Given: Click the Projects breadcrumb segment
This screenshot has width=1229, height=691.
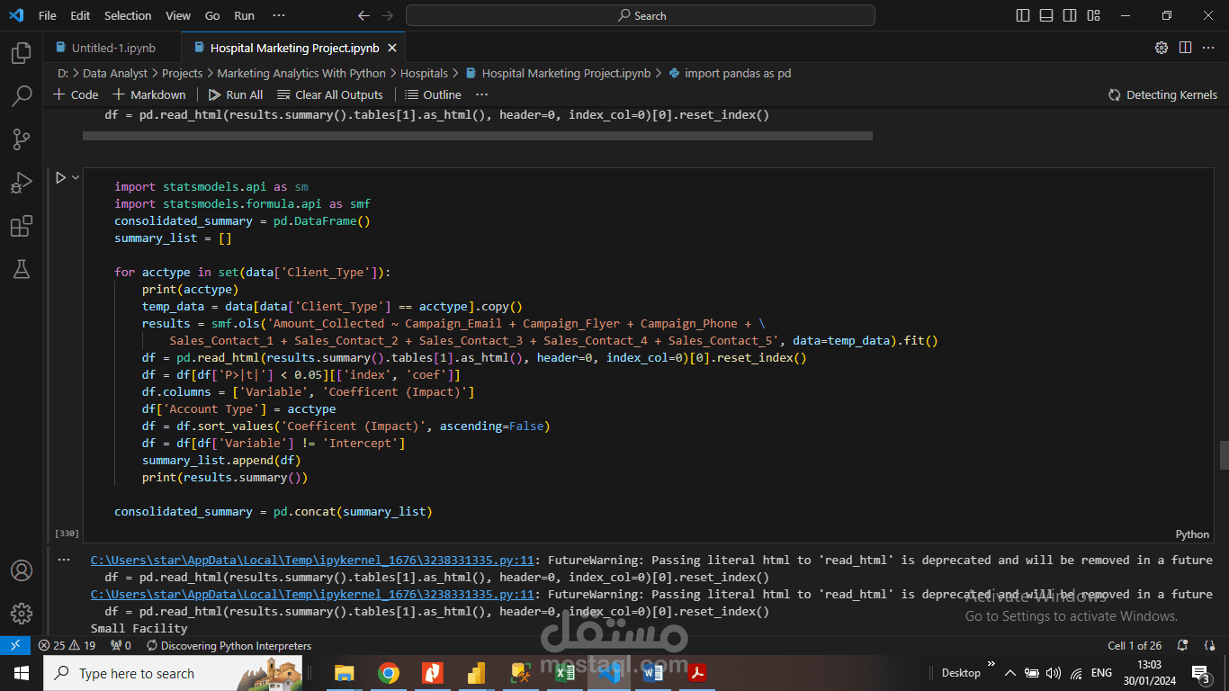Looking at the screenshot, I should click(x=182, y=73).
